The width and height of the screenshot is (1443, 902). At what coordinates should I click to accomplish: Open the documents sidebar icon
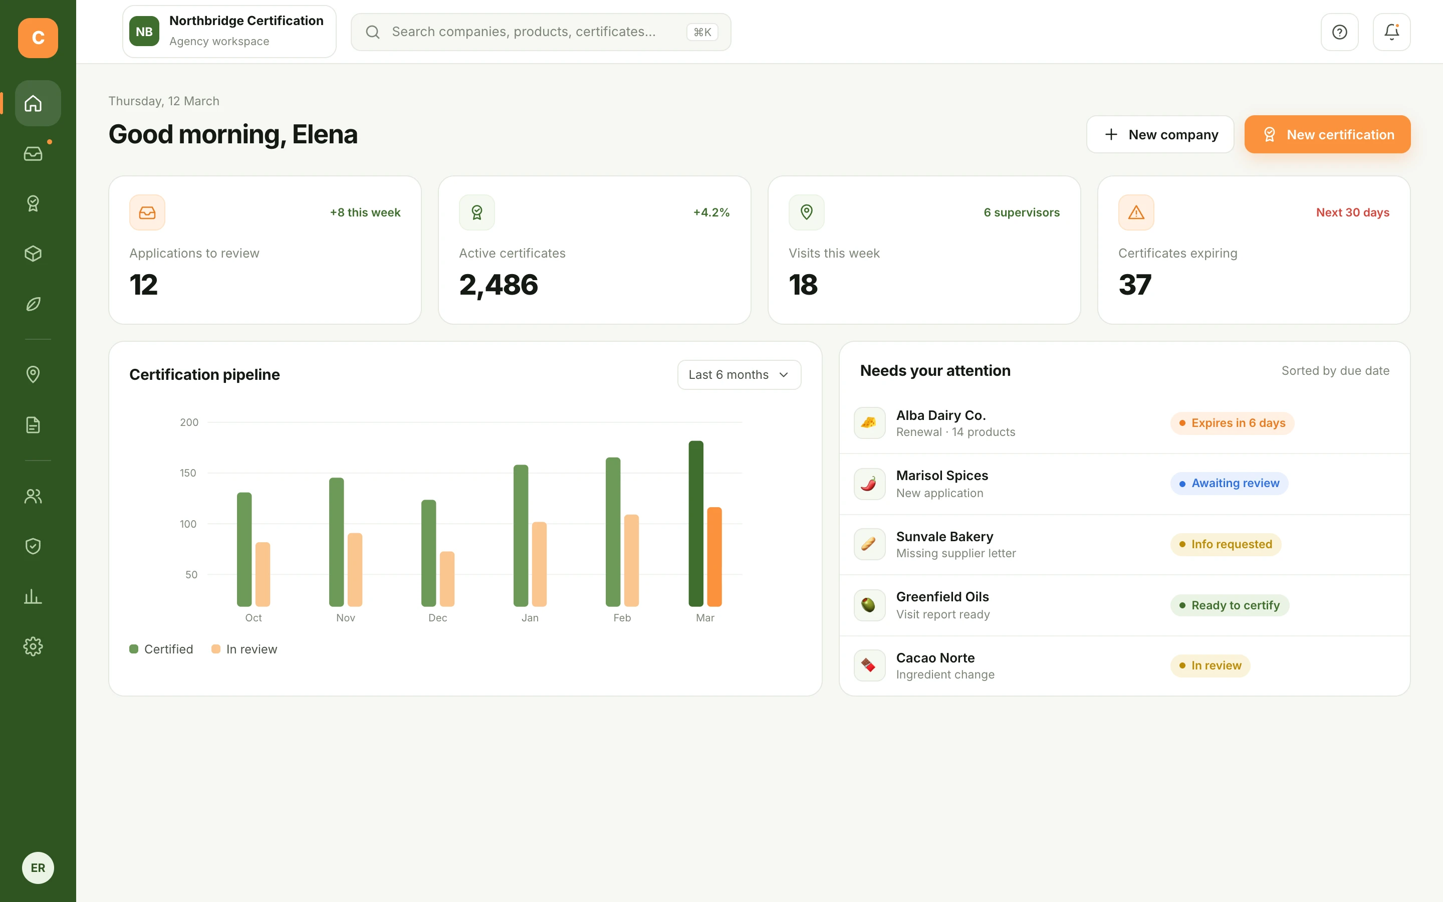[x=34, y=425]
